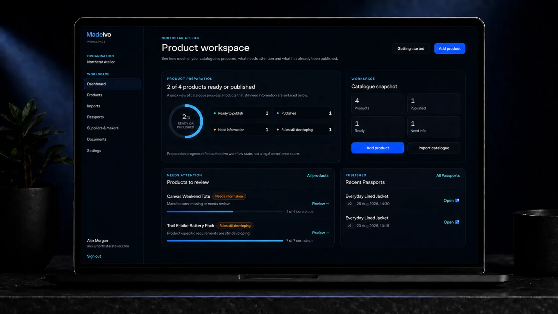
Task: Open Passports section
Action: [95, 117]
